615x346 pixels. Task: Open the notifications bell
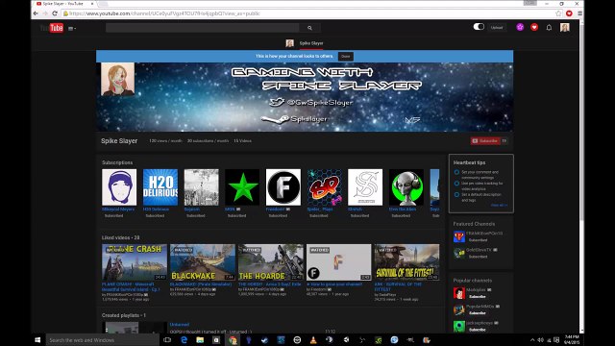[x=549, y=28]
